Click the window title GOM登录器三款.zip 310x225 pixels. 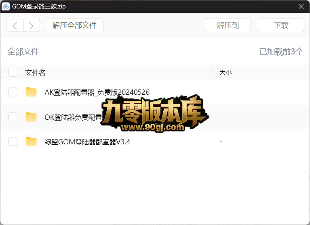[39, 6]
